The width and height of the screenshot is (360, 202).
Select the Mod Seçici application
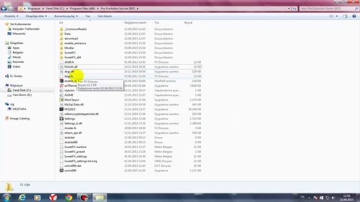[71, 100]
